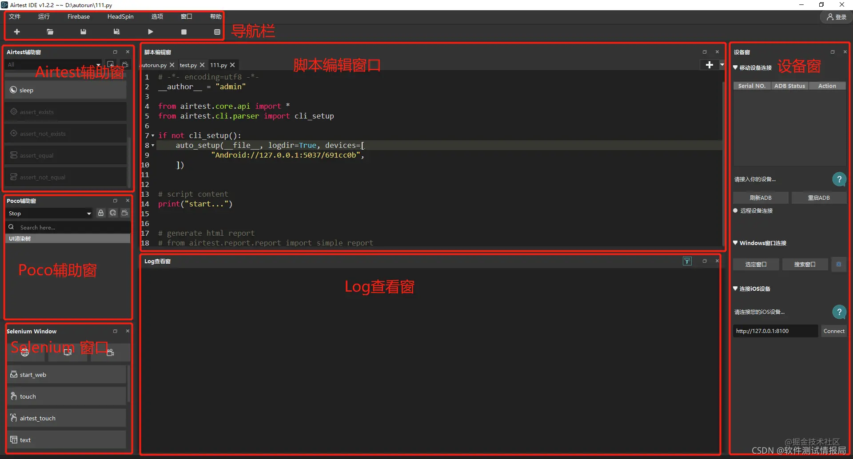
Task: Insert the start_web Selenium command
Action: point(67,375)
